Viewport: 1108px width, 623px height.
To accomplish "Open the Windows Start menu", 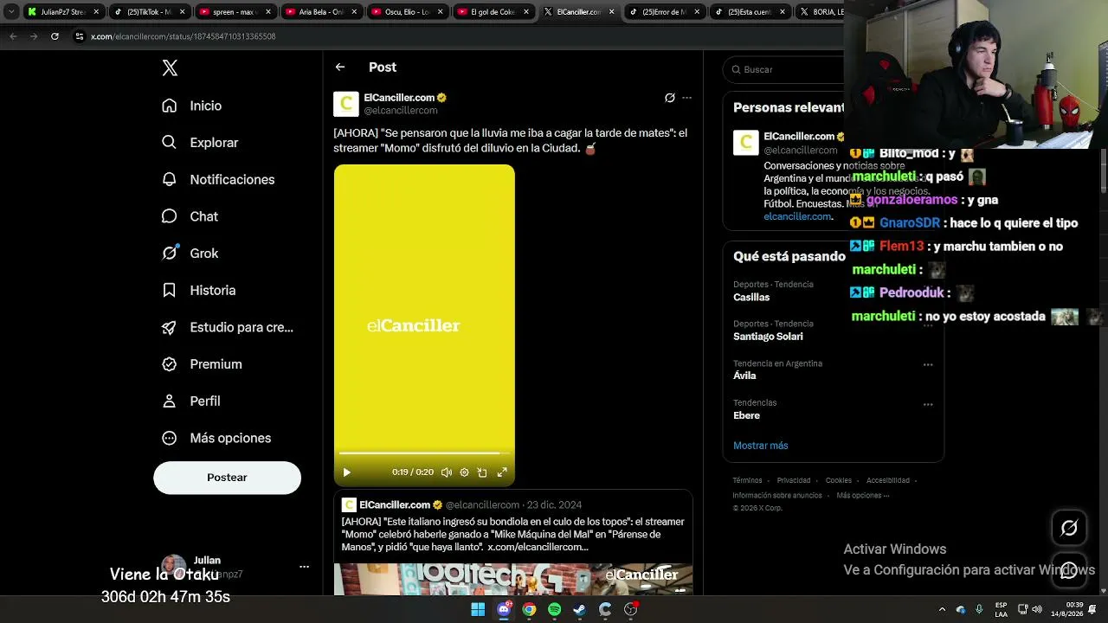I will [478, 609].
